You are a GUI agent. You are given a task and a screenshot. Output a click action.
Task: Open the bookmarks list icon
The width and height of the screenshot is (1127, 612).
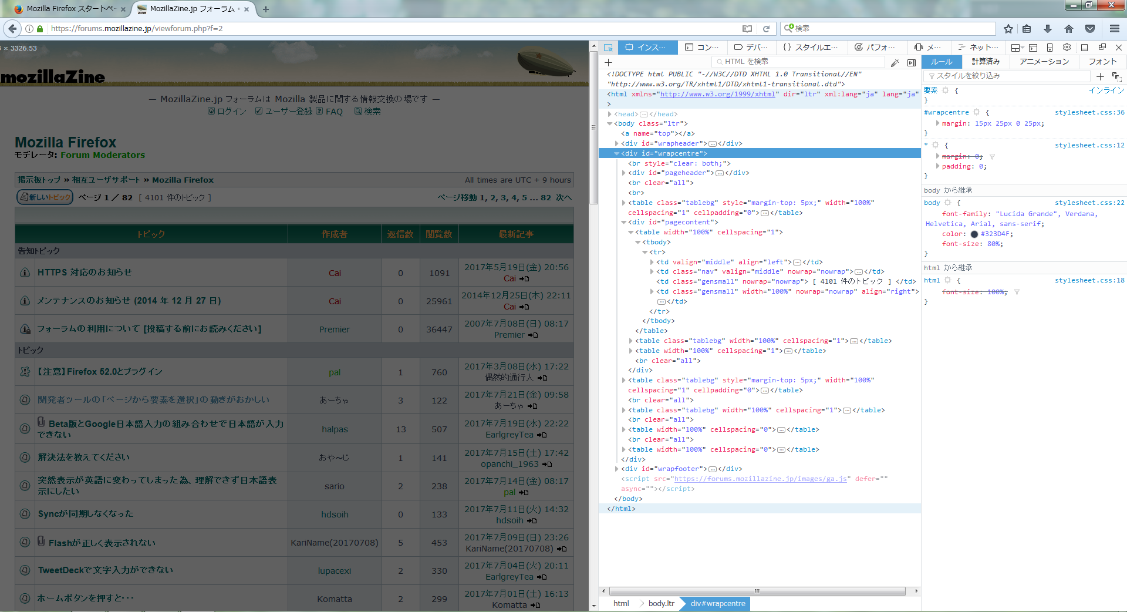(x=1027, y=28)
